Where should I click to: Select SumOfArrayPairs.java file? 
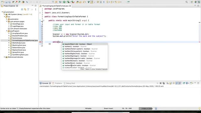(20, 55)
